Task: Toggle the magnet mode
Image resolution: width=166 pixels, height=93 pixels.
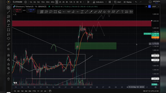Action: [x=9, y=55]
